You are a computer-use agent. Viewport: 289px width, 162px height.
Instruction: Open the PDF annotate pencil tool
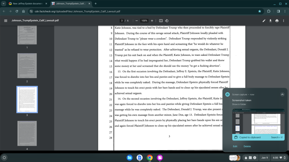point(264,21)
